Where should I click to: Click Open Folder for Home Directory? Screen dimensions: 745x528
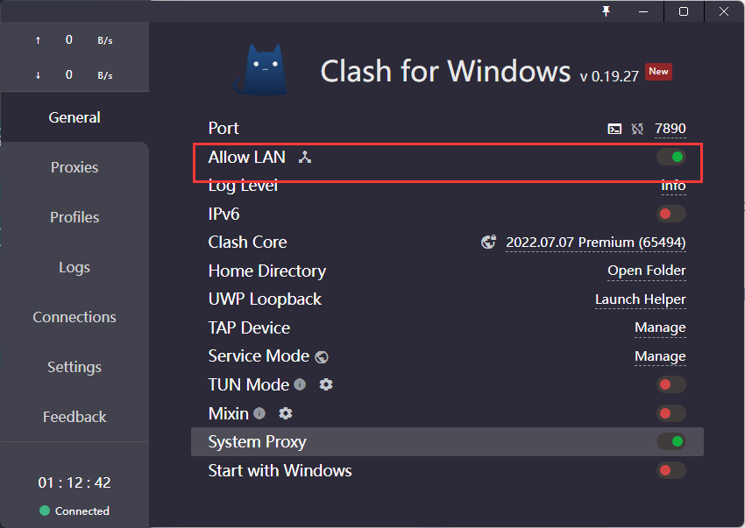point(647,271)
